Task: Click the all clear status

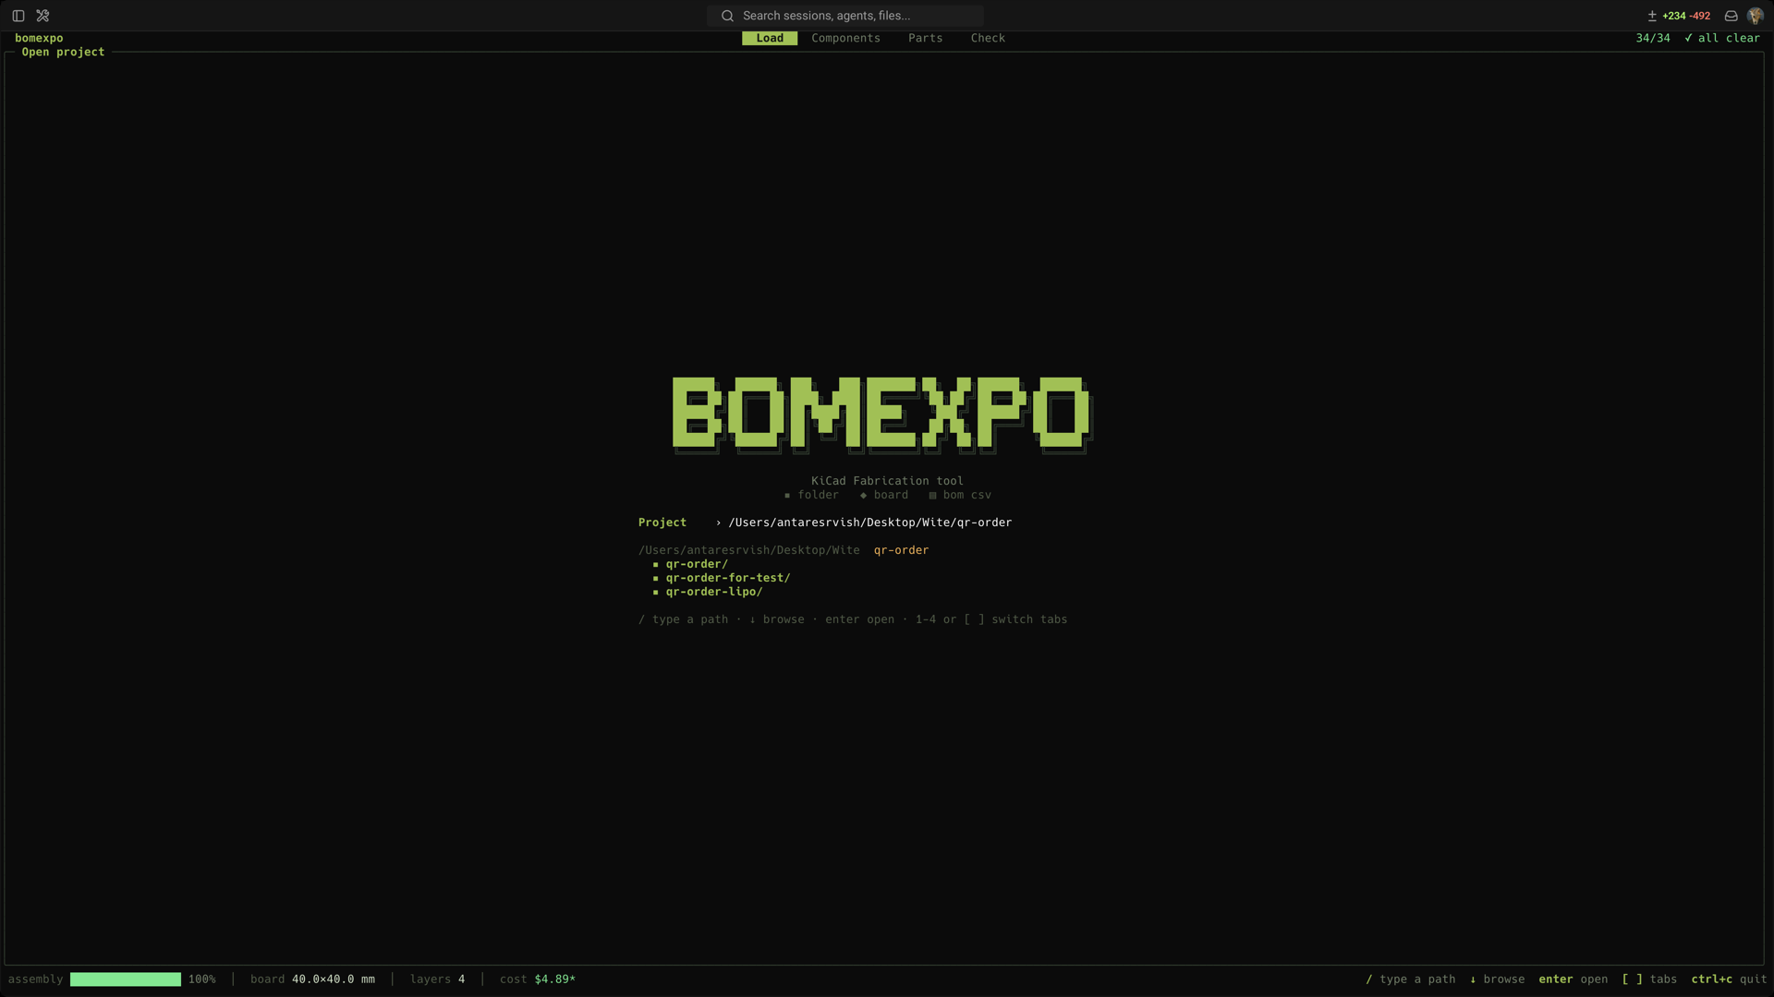Action: tap(1722, 38)
